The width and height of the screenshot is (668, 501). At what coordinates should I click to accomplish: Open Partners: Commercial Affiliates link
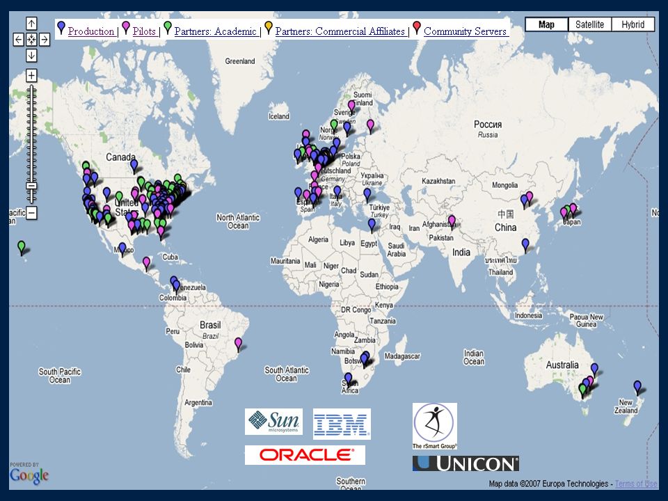(340, 31)
